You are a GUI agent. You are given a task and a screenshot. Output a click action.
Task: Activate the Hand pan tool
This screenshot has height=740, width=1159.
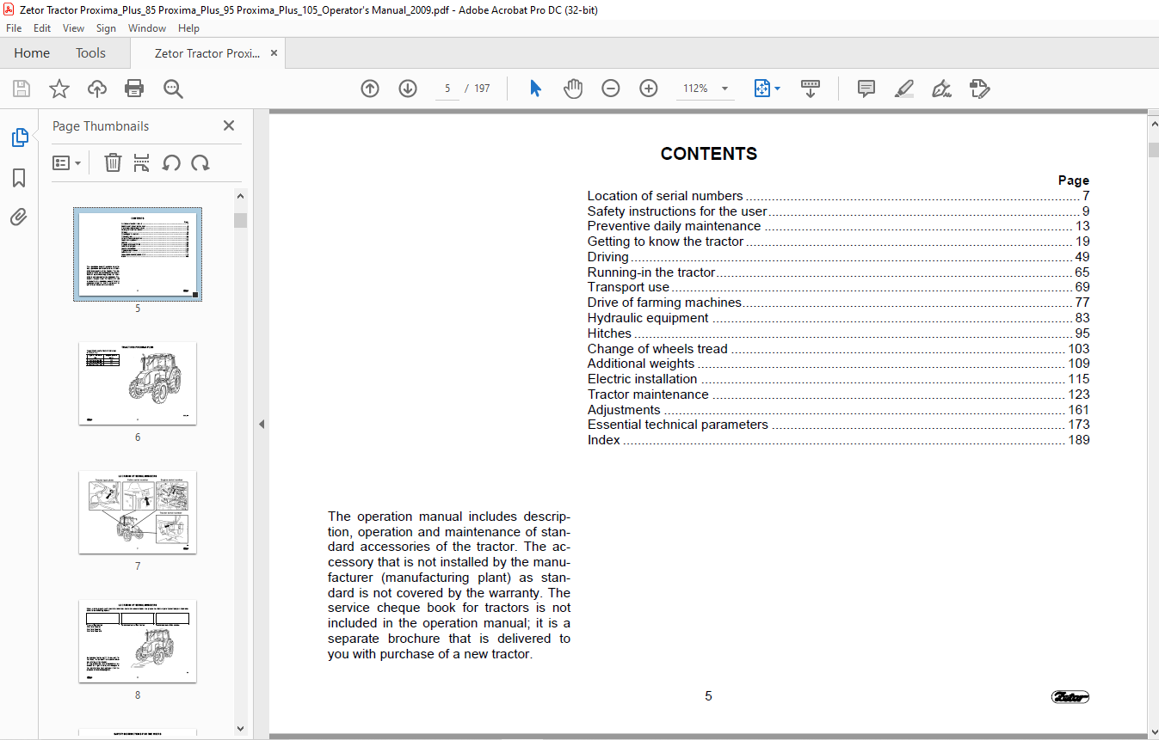click(x=573, y=89)
